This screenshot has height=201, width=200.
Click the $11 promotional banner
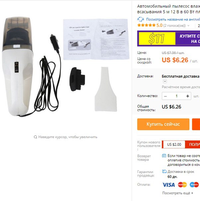[x=168, y=39]
